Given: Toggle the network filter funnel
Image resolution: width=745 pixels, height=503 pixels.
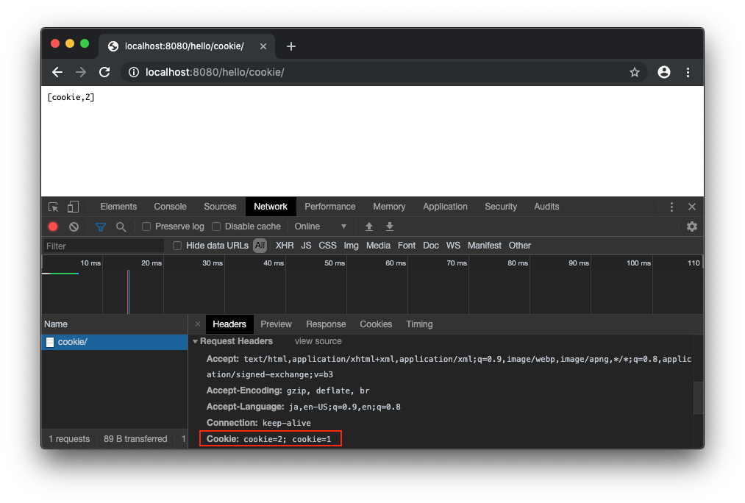Looking at the screenshot, I should point(100,226).
